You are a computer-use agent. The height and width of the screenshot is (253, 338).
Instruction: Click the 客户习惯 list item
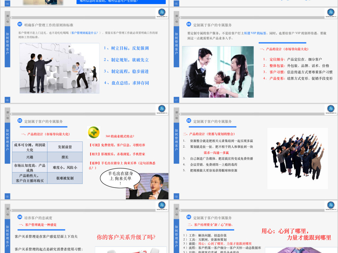[x=298, y=72]
